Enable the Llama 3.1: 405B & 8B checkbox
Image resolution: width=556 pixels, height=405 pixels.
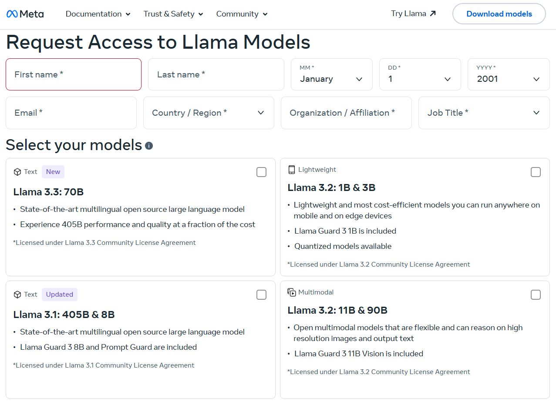click(x=261, y=295)
